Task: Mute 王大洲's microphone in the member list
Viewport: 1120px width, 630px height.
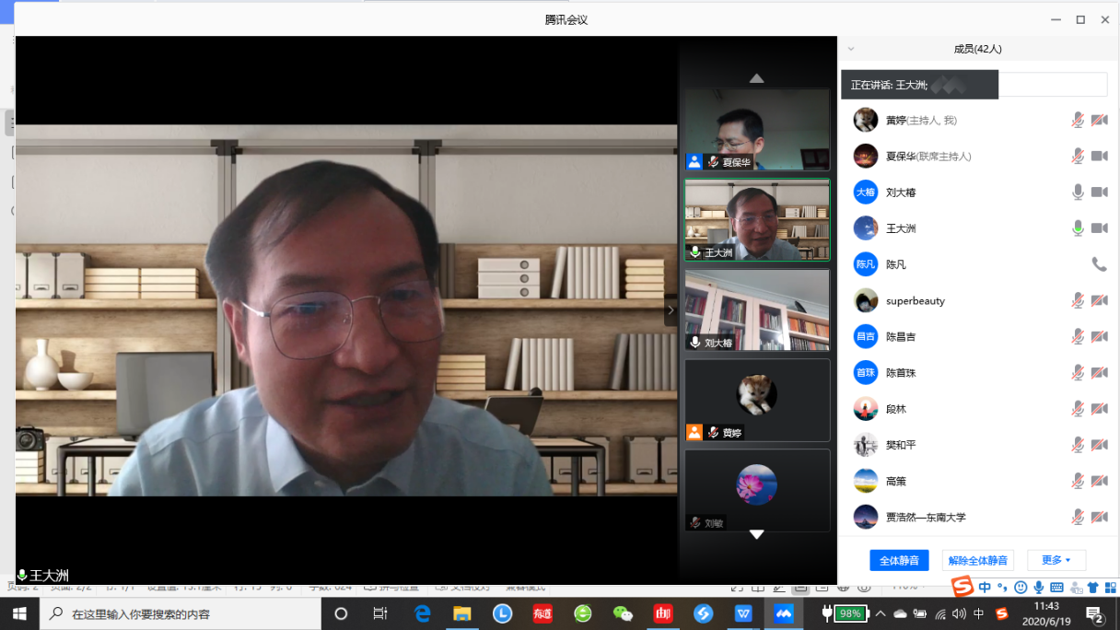Action: 1078,228
